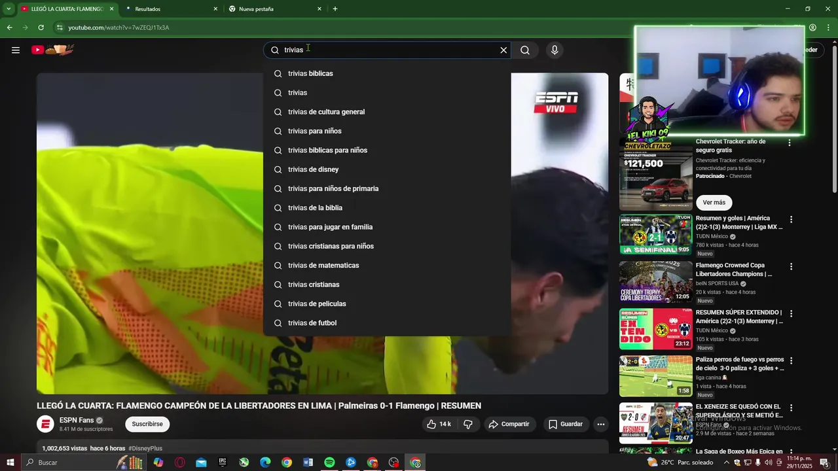Click the youtube.com address bar URL
Viewport: 838px width, 471px height.
pos(118,27)
